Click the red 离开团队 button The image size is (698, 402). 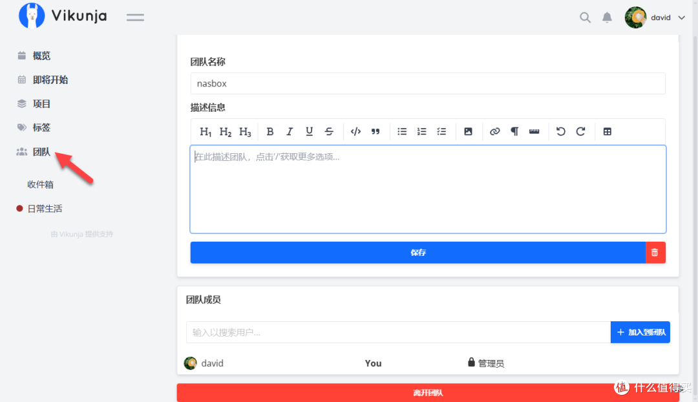tap(428, 393)
